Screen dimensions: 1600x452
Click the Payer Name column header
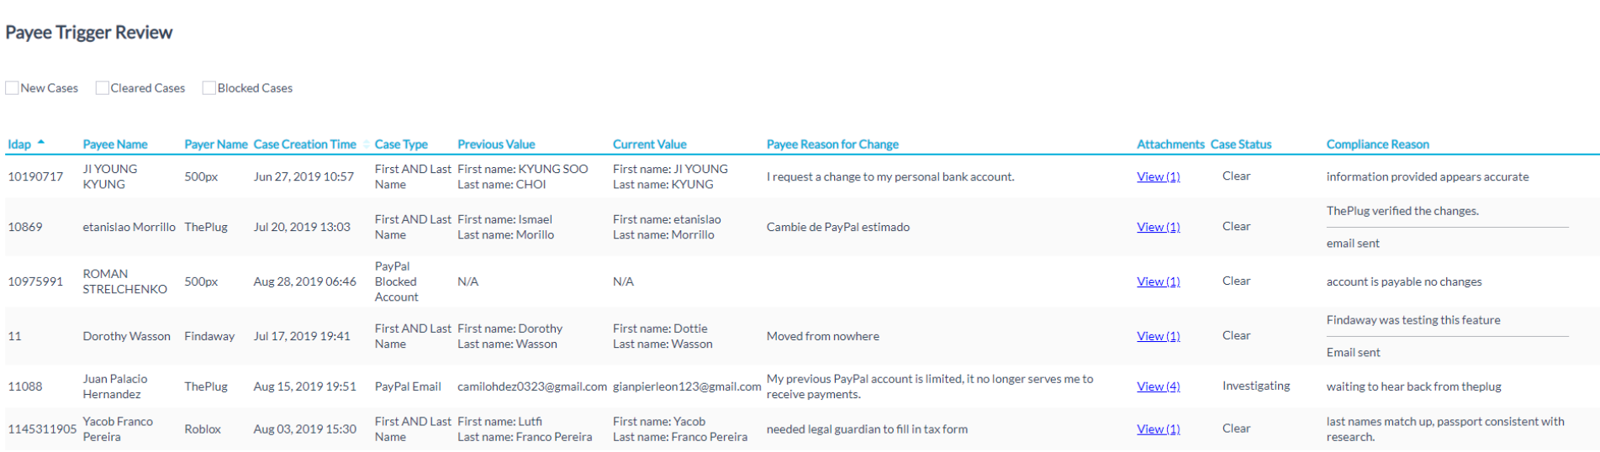tap(216, 145)
